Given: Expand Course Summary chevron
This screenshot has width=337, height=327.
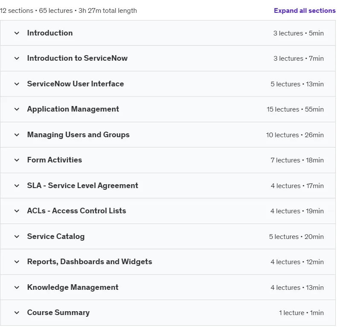Looking at the screenshot, I should pyautogui.click(x=17, y=312).
